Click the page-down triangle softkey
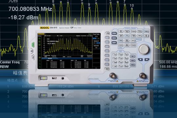177x118 pixels. tap(107, 69)
